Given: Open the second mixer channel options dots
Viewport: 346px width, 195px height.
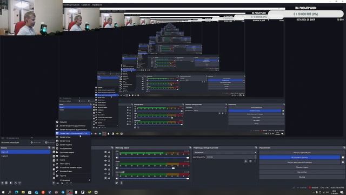Looking at the screenshot, I should tap(117, 165).
